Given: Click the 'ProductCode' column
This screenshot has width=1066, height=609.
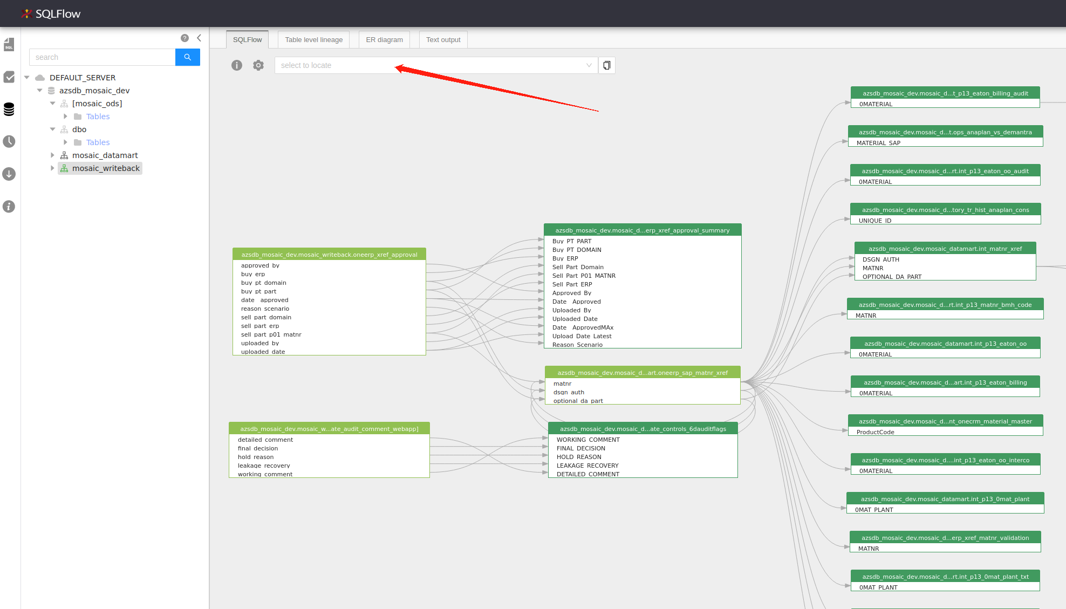Looking at the screenshot, I should point(876,432).
